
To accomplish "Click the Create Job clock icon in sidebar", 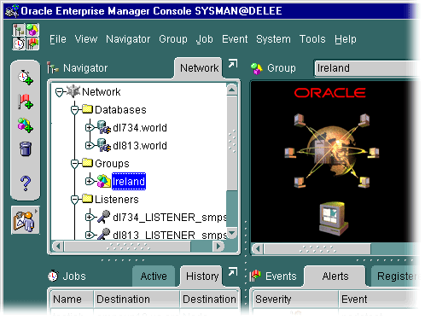I will pos(26,77).
